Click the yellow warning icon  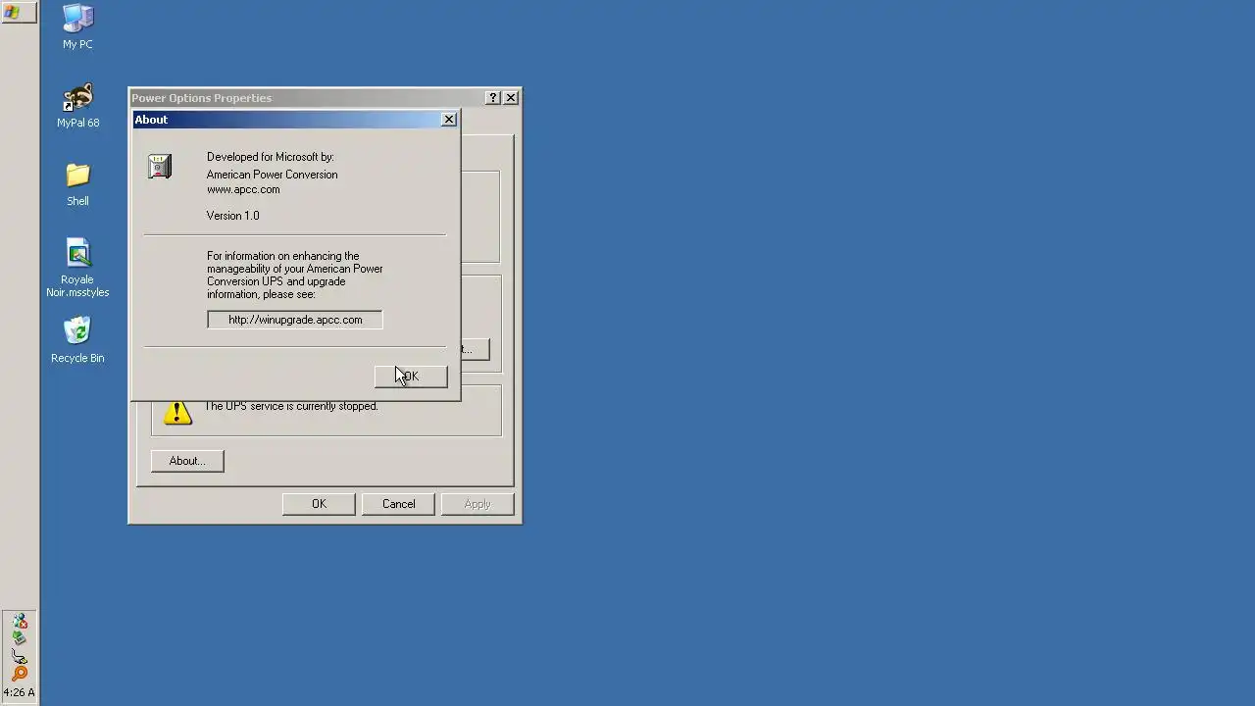click(177, 412)
